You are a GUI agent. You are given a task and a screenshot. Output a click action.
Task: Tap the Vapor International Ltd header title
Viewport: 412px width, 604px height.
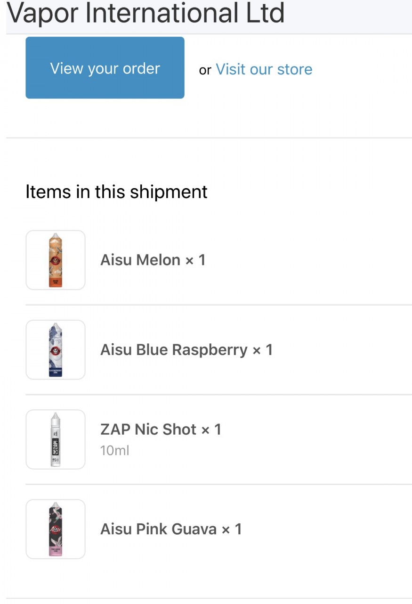tap(146, 13)
